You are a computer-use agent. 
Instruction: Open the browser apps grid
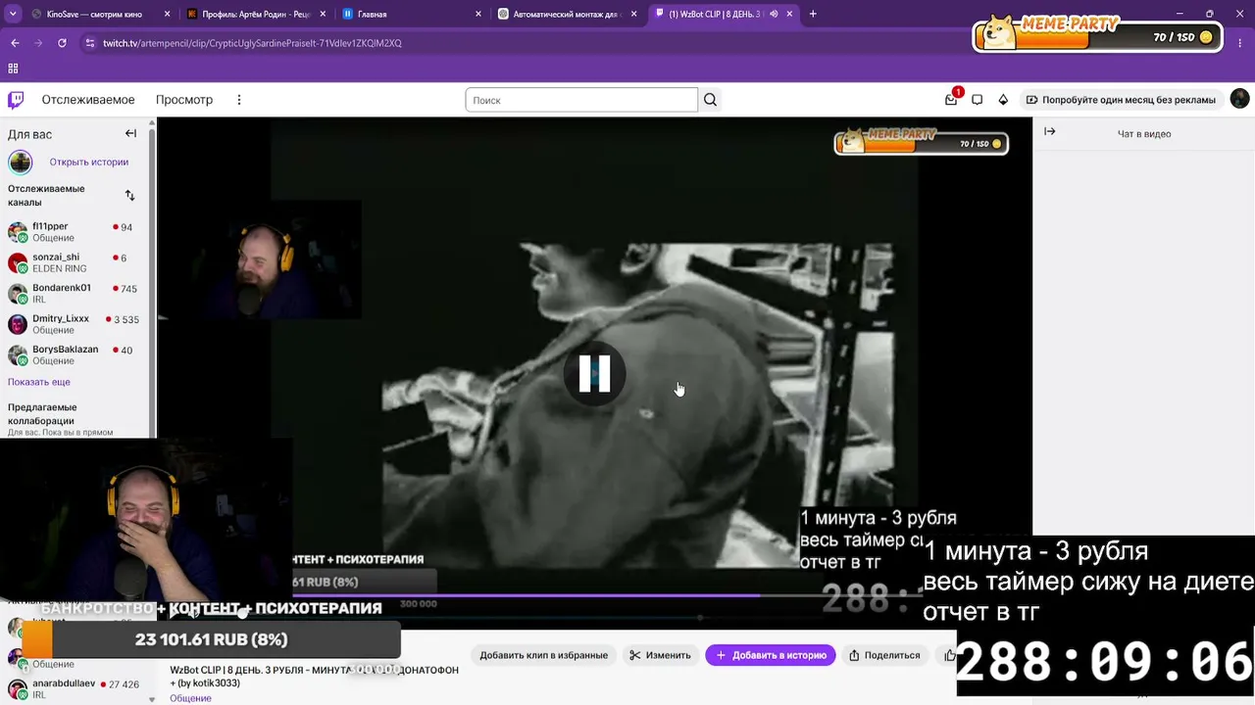coord(13,69)
